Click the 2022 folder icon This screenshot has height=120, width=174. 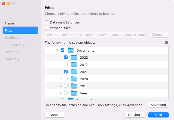[x=74, y=57]
